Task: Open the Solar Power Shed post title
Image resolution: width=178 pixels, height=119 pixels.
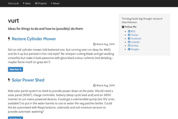Action: [28, 80]
